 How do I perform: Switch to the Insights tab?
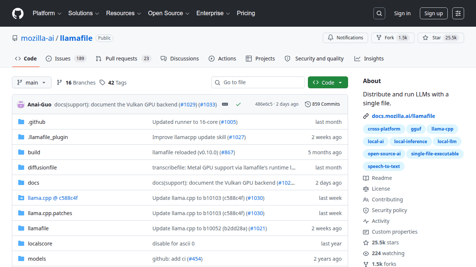pyautogui.click(x=369, y=59)
